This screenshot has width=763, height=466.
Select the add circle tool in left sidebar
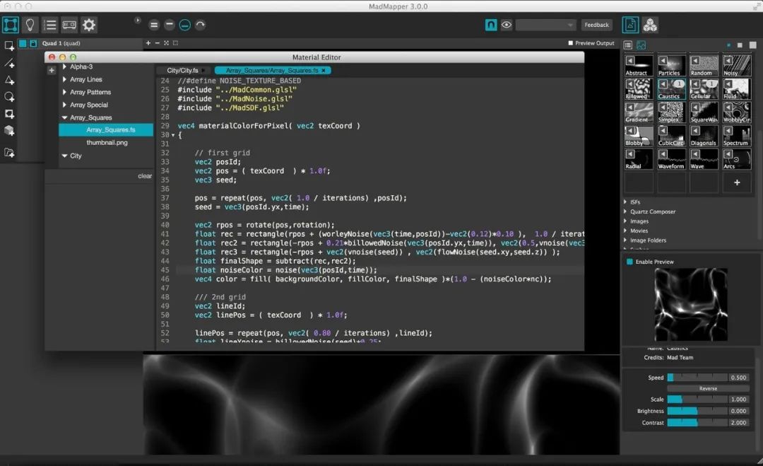tap(9, 98)
